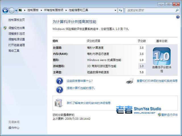Screen dimensions: 182x136
Task: Open 打开磁盘清理 link
Action: (x=16, y=45)
